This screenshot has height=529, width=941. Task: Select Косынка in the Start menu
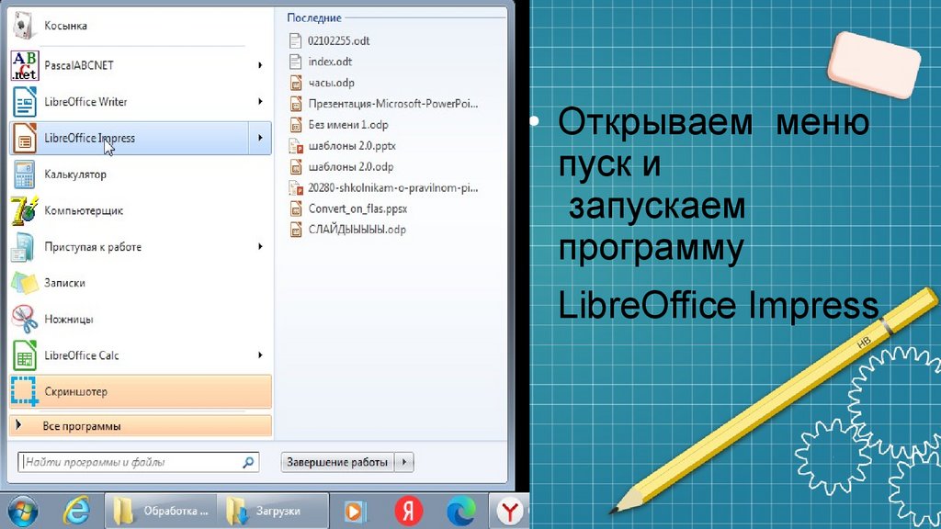coord(141,25)
